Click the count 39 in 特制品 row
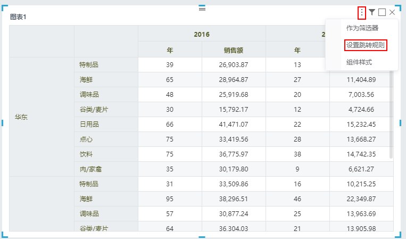The image size is (406, 239). pyautogui.click(x=170, y=65)
